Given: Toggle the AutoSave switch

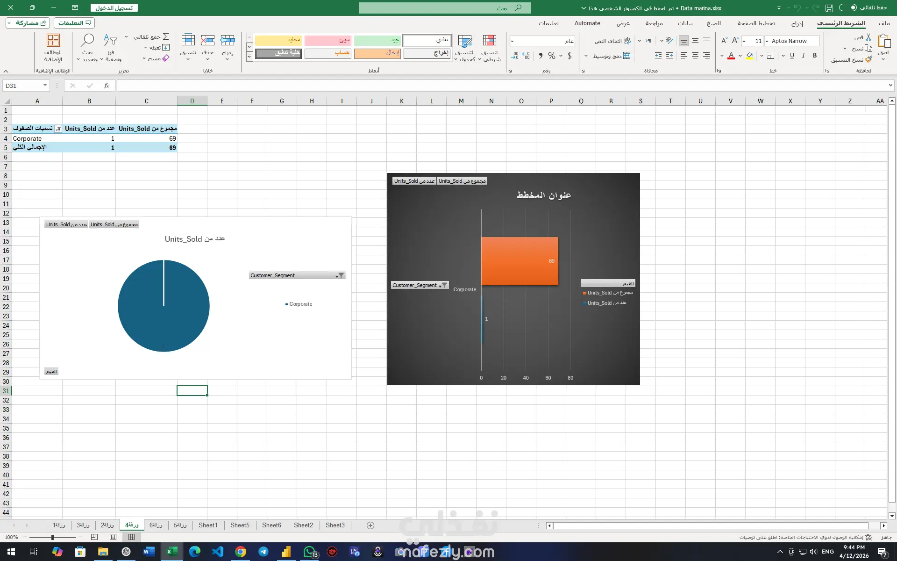Looking at the screenshot, I should (x=847, y=7).
